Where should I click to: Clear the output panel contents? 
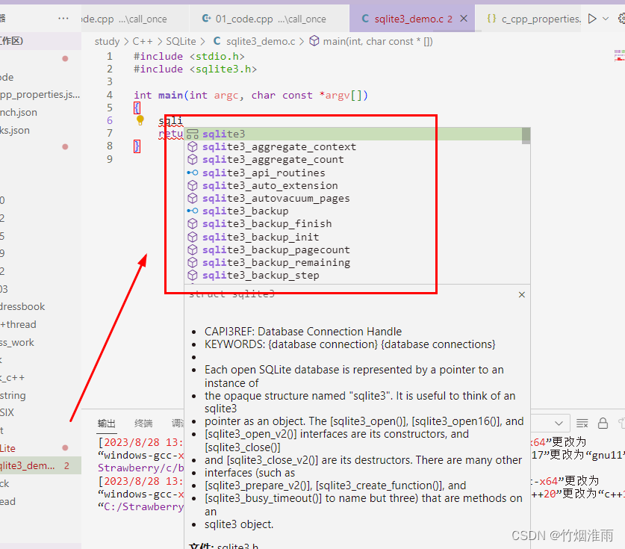point(582,422)
